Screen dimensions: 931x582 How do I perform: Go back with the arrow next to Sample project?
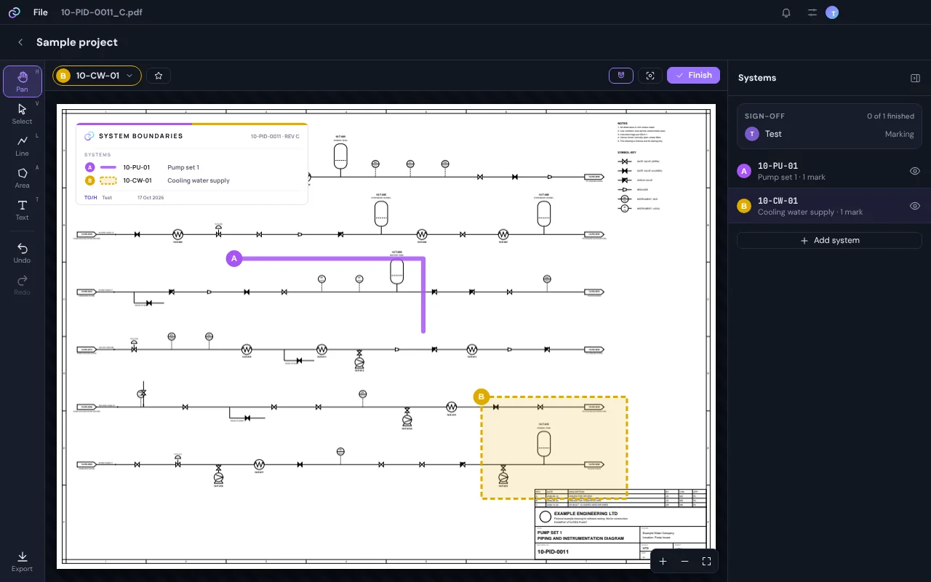click(21, 42)
